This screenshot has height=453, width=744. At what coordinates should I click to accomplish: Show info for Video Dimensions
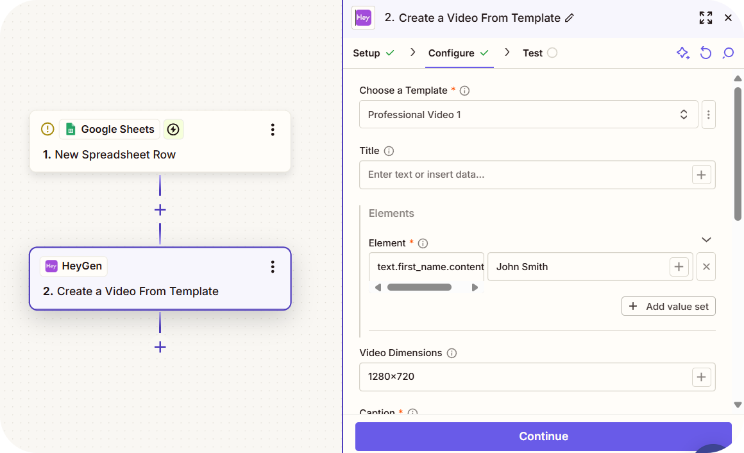coord(452,354)
